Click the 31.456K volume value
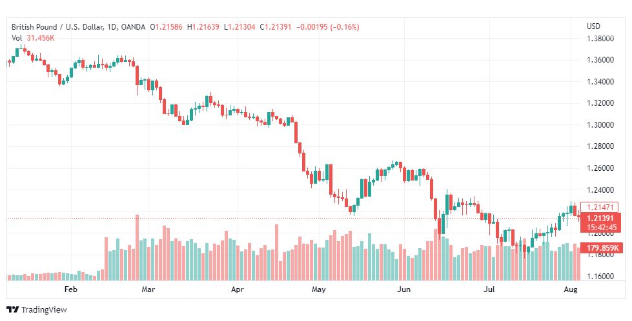The width and height of the screenshot is (632, 321). point(41,38)
